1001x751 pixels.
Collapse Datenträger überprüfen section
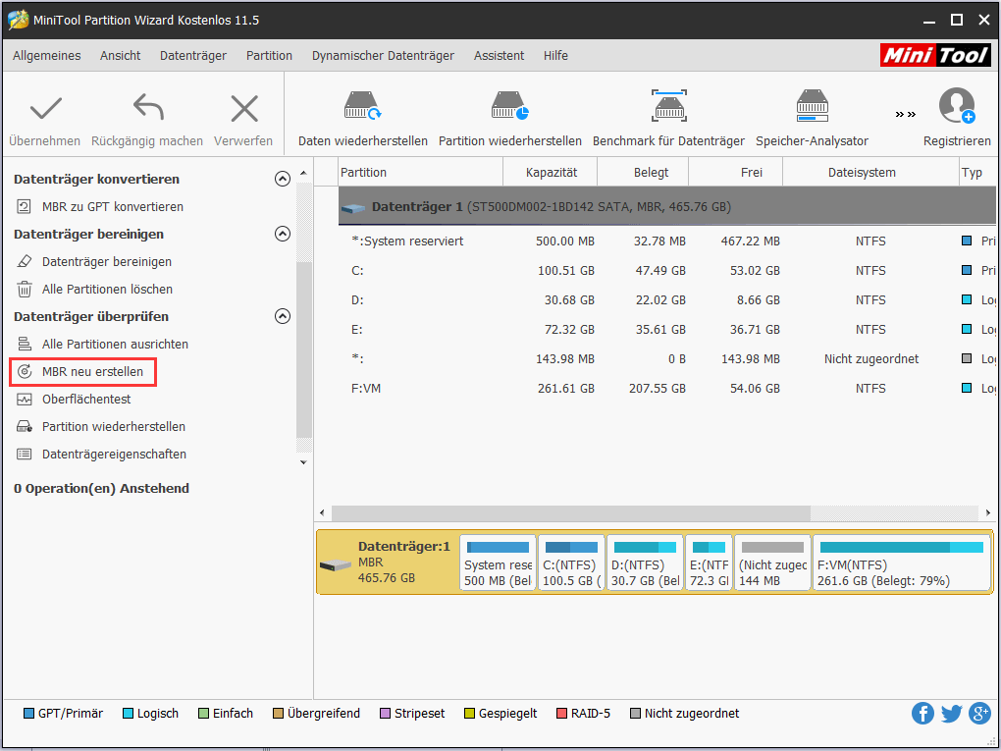coord(283,316)
